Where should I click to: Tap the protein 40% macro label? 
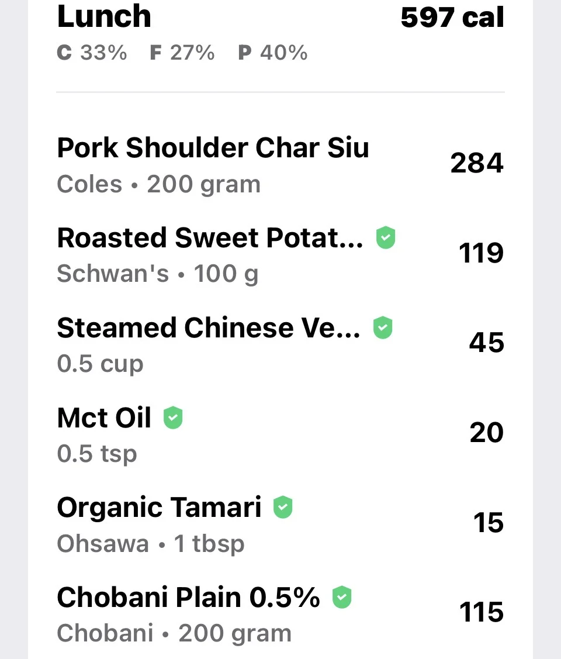273,53
